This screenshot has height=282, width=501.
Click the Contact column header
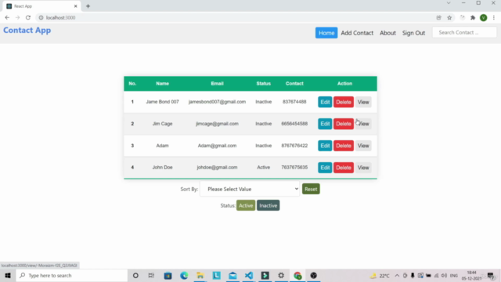(x=294, y=84)
